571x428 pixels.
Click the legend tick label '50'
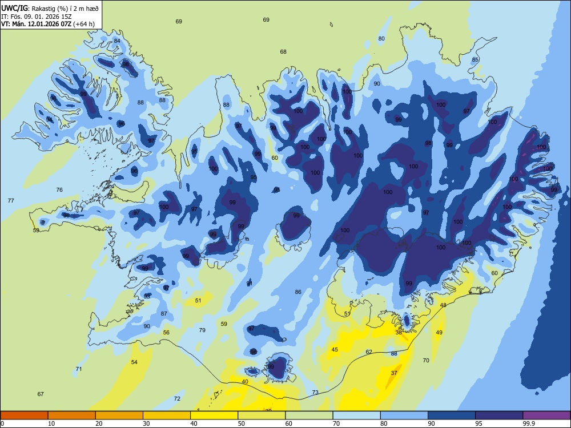242,423
